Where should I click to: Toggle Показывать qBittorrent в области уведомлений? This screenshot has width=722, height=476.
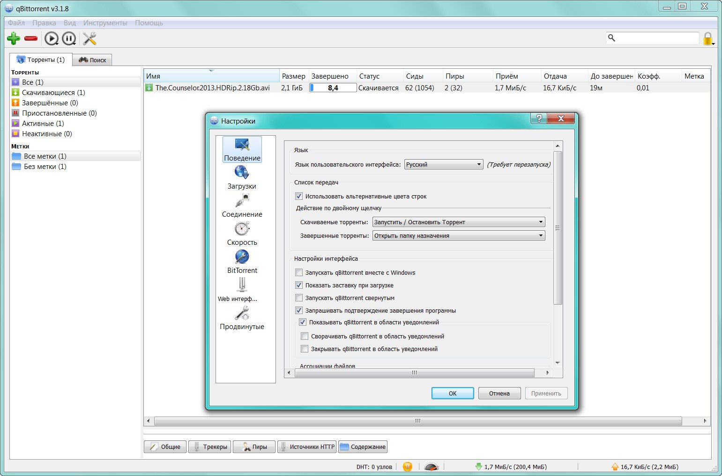pyautogui.click(x=303, y=322)
